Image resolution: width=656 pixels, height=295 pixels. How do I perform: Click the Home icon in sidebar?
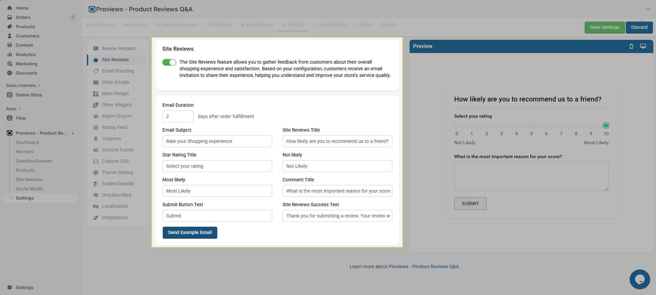(9, 8)
